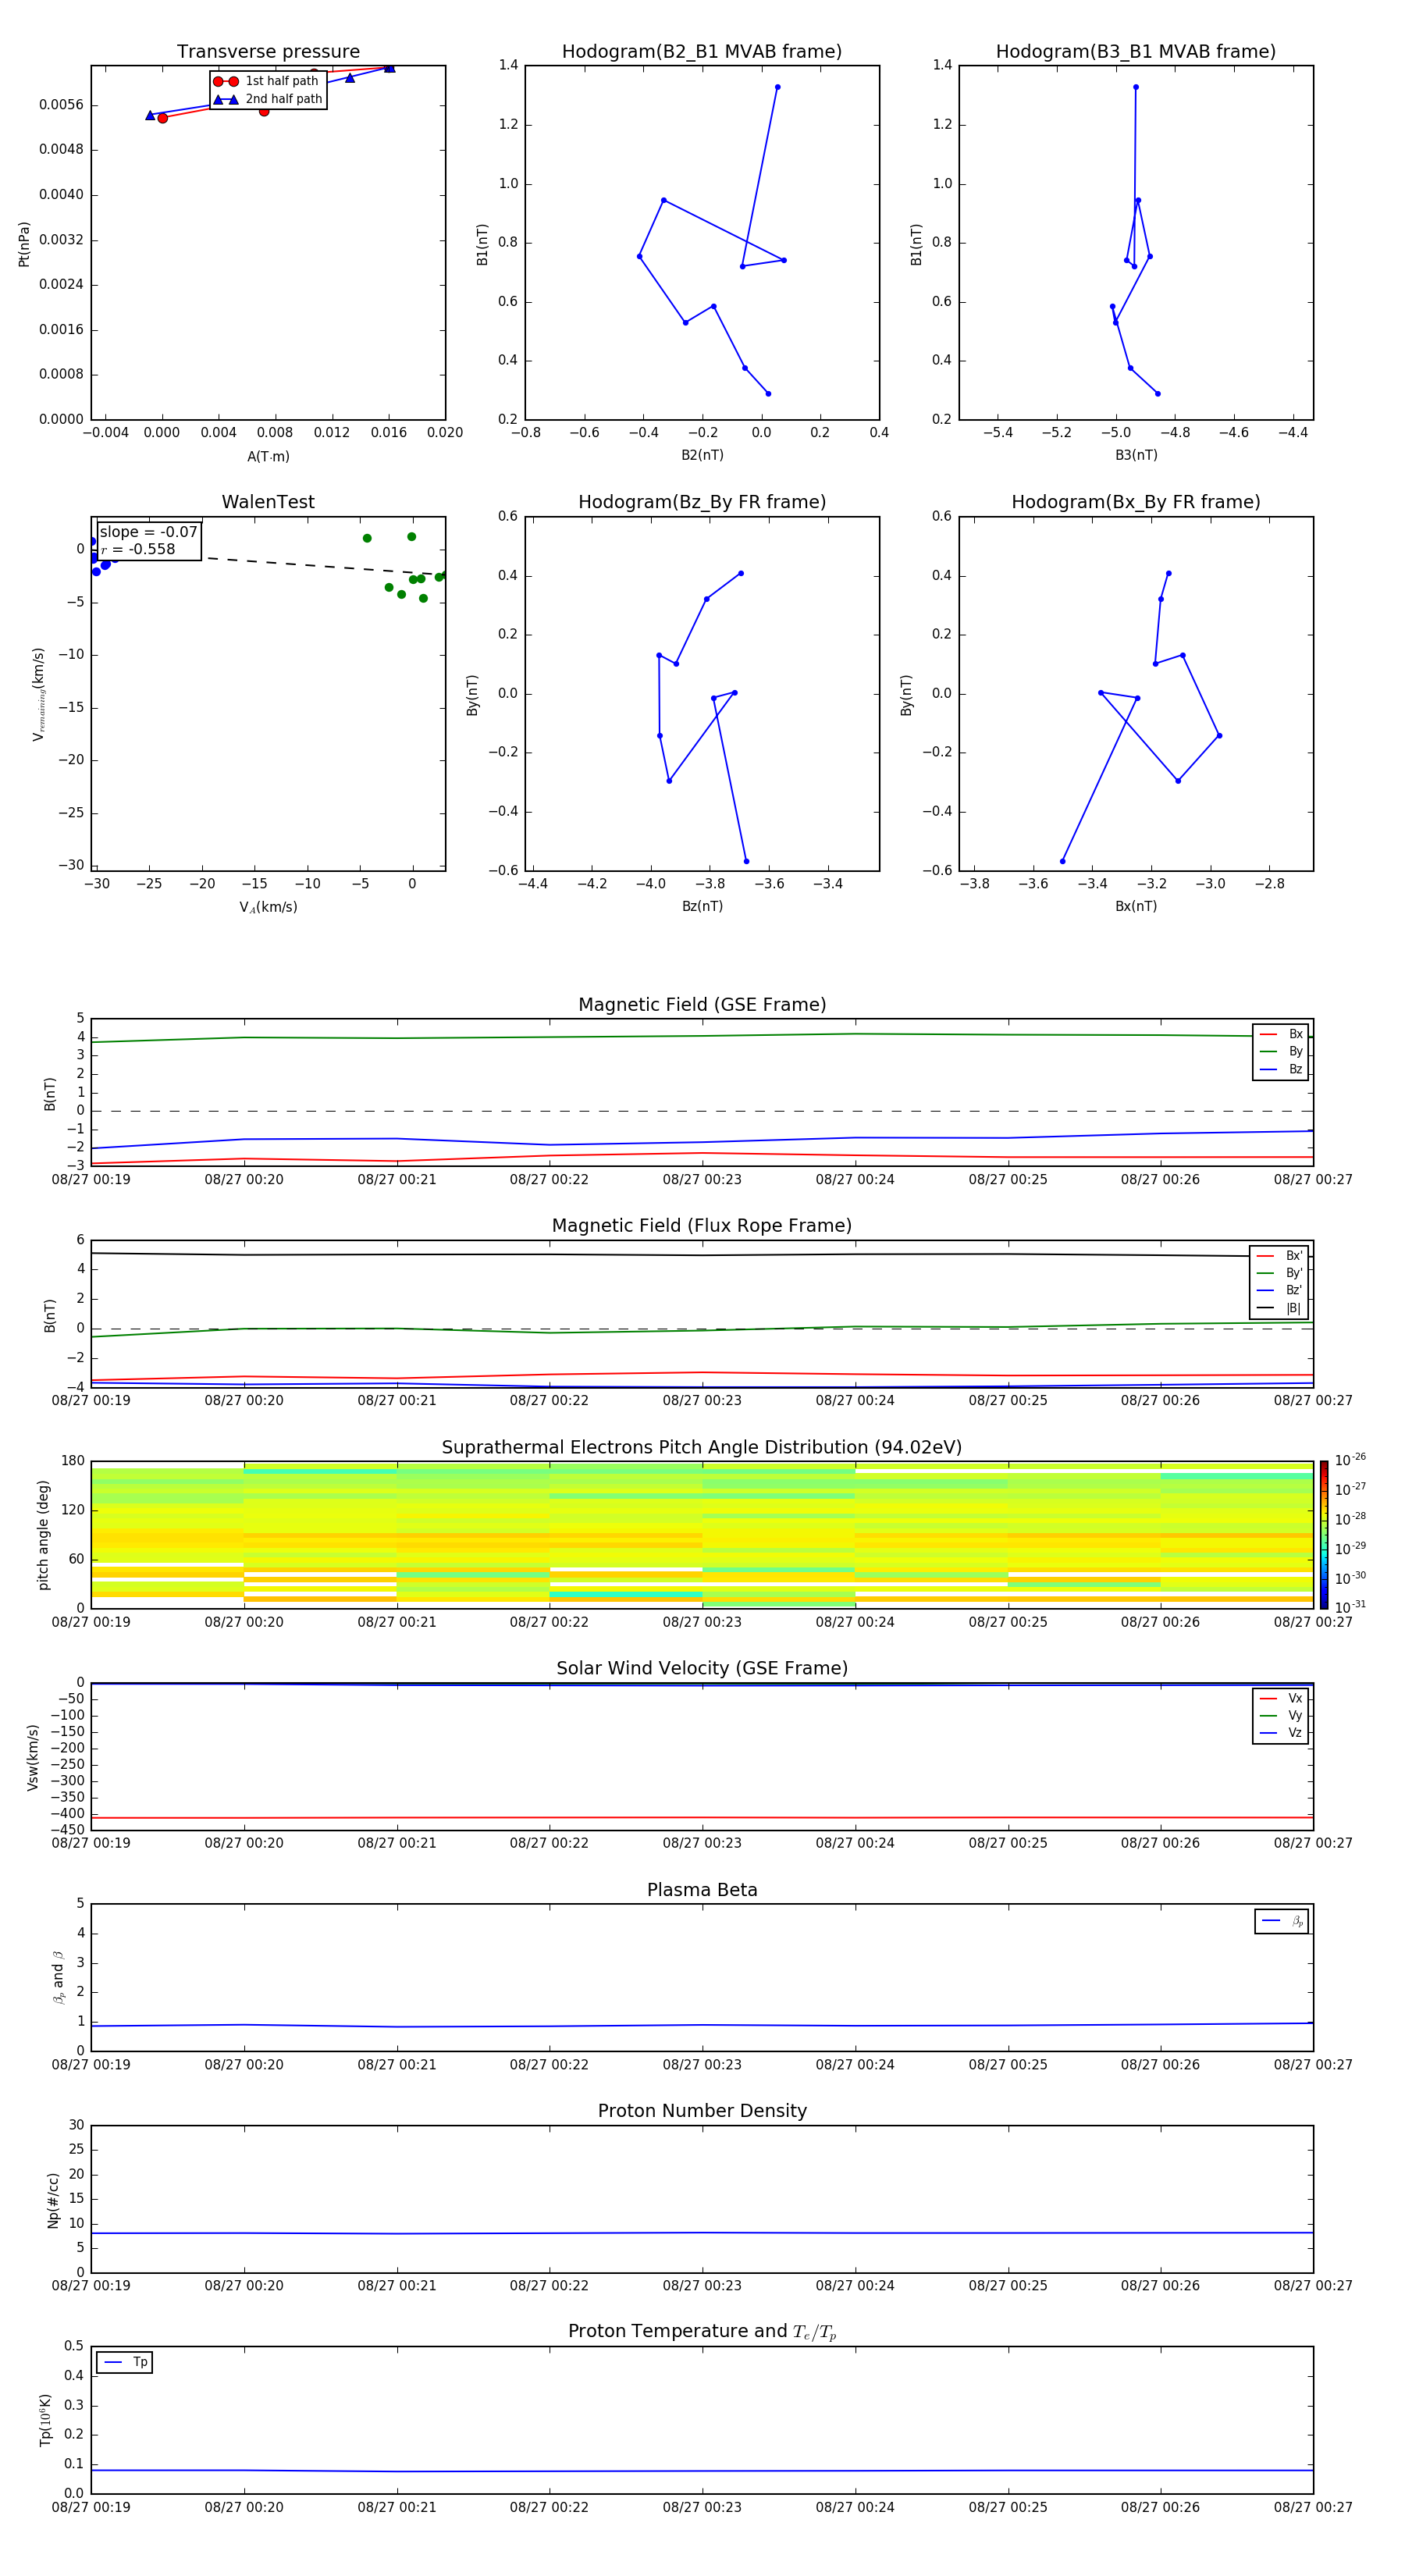Screen dimensions: 1405x2576
Task: Click the 'B3(nT)' x-axis label
Action: click(x=1136, y=455)
